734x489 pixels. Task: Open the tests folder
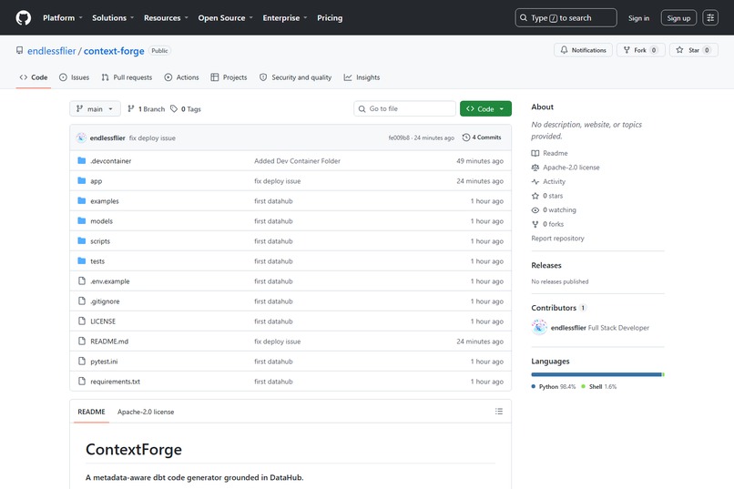pyautogui.click(x=97, y=261)
